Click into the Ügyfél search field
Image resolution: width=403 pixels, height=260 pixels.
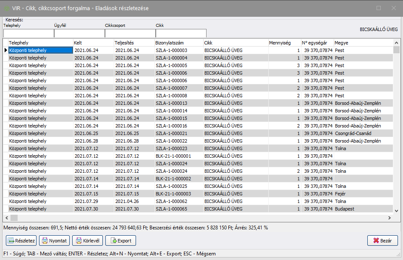pyautogui.click(x=79, y=33)
